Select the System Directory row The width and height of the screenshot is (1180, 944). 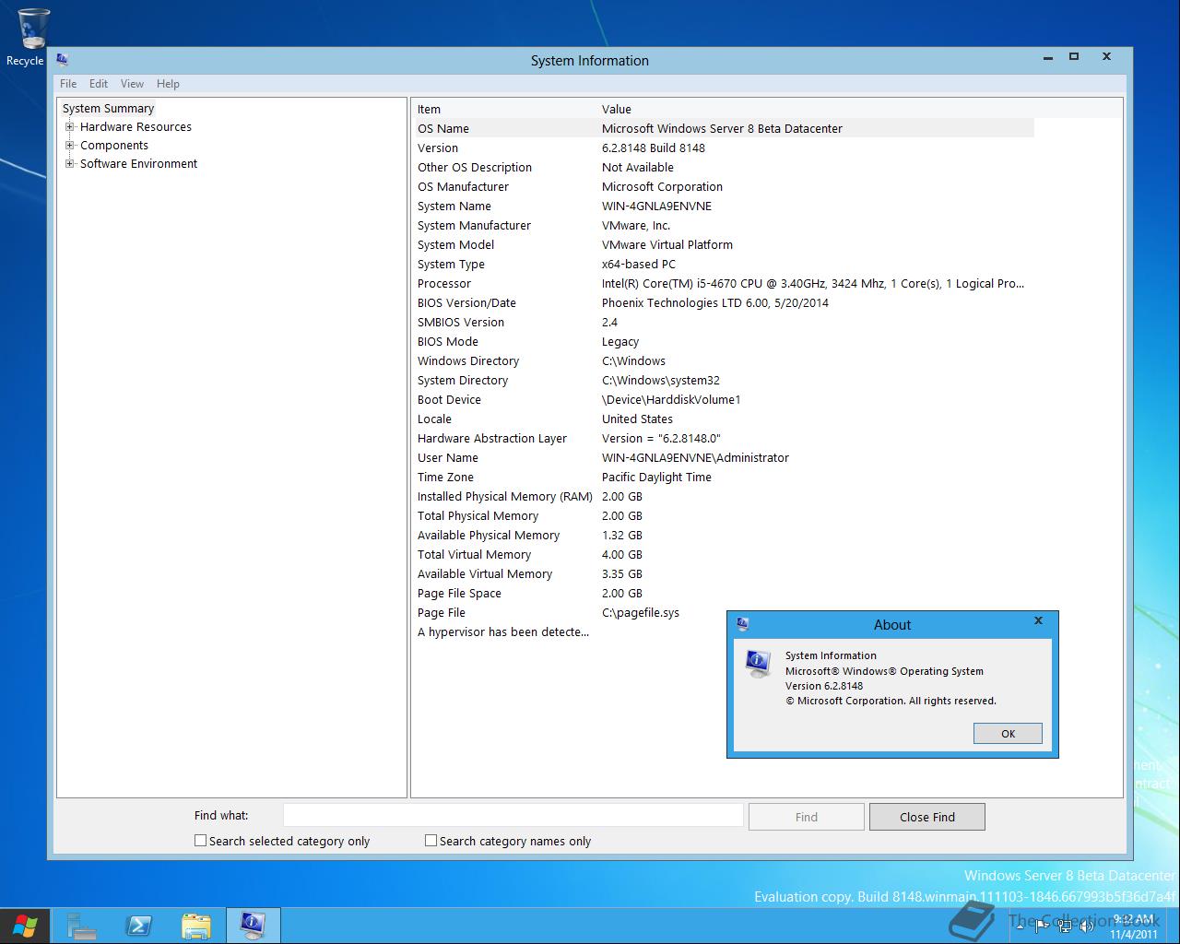tap(724, 380)
